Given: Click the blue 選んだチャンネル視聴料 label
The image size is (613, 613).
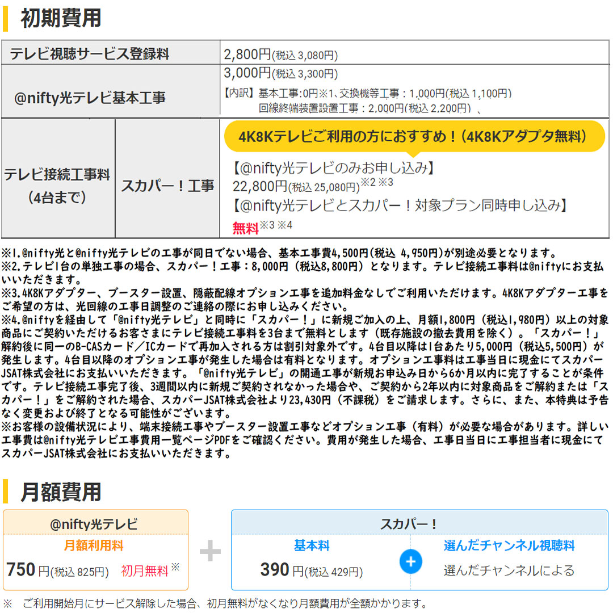Looking at the screenshot, I should [x=509, y=545].
